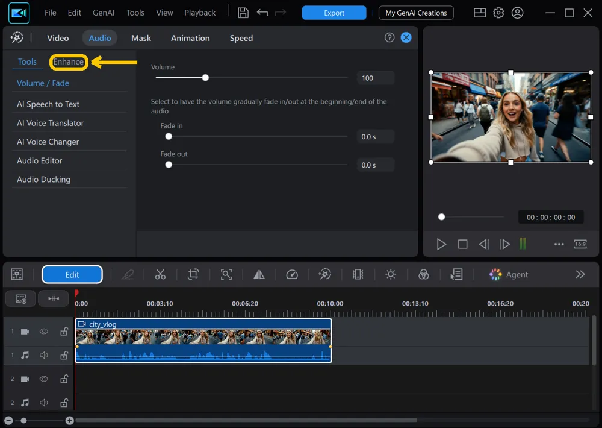Toggle visibility of video track 1

click(44, 332)
